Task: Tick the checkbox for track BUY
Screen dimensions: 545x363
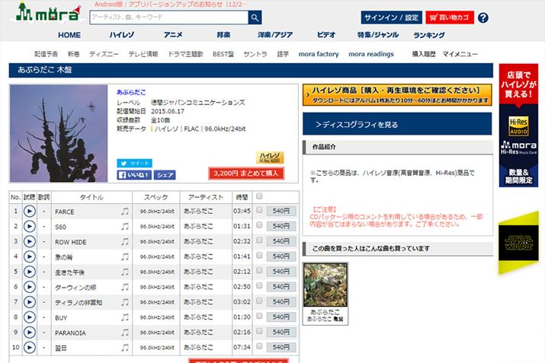Action: 260,317
